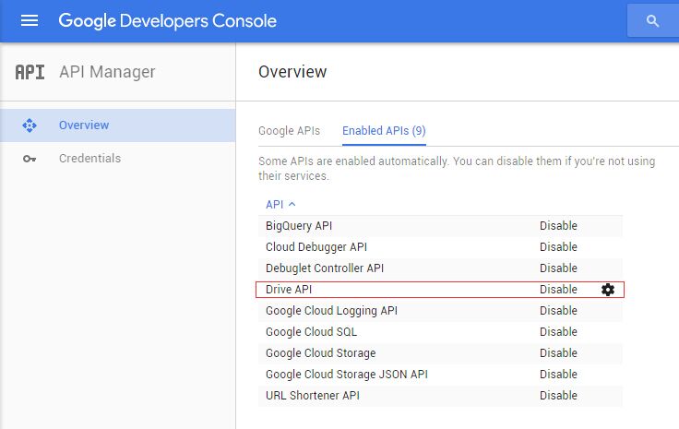Switch to the Google APIs tab
679x429 pixels.
point(289,131)
